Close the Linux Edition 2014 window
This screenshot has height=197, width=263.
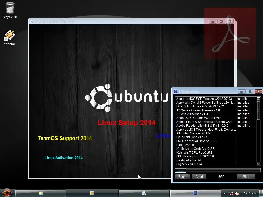pos(230,22)
